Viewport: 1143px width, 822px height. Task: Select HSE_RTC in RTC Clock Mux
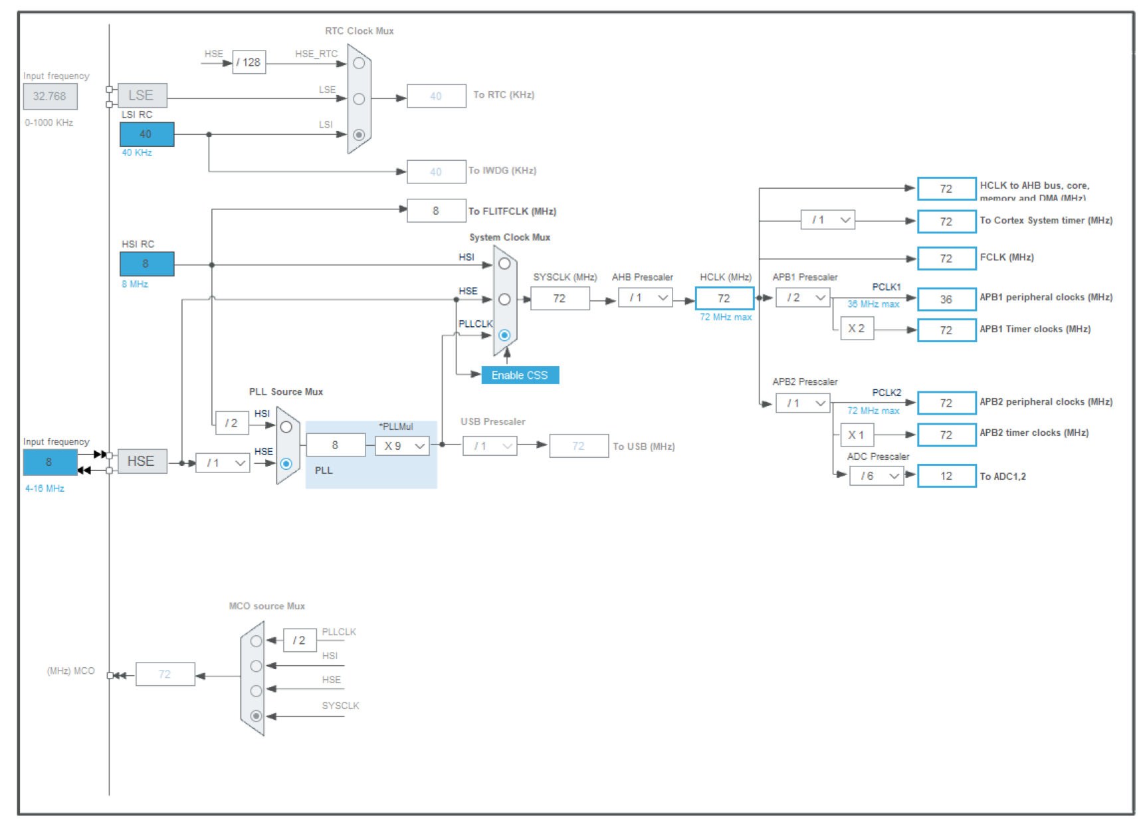[x=359, y=63]
